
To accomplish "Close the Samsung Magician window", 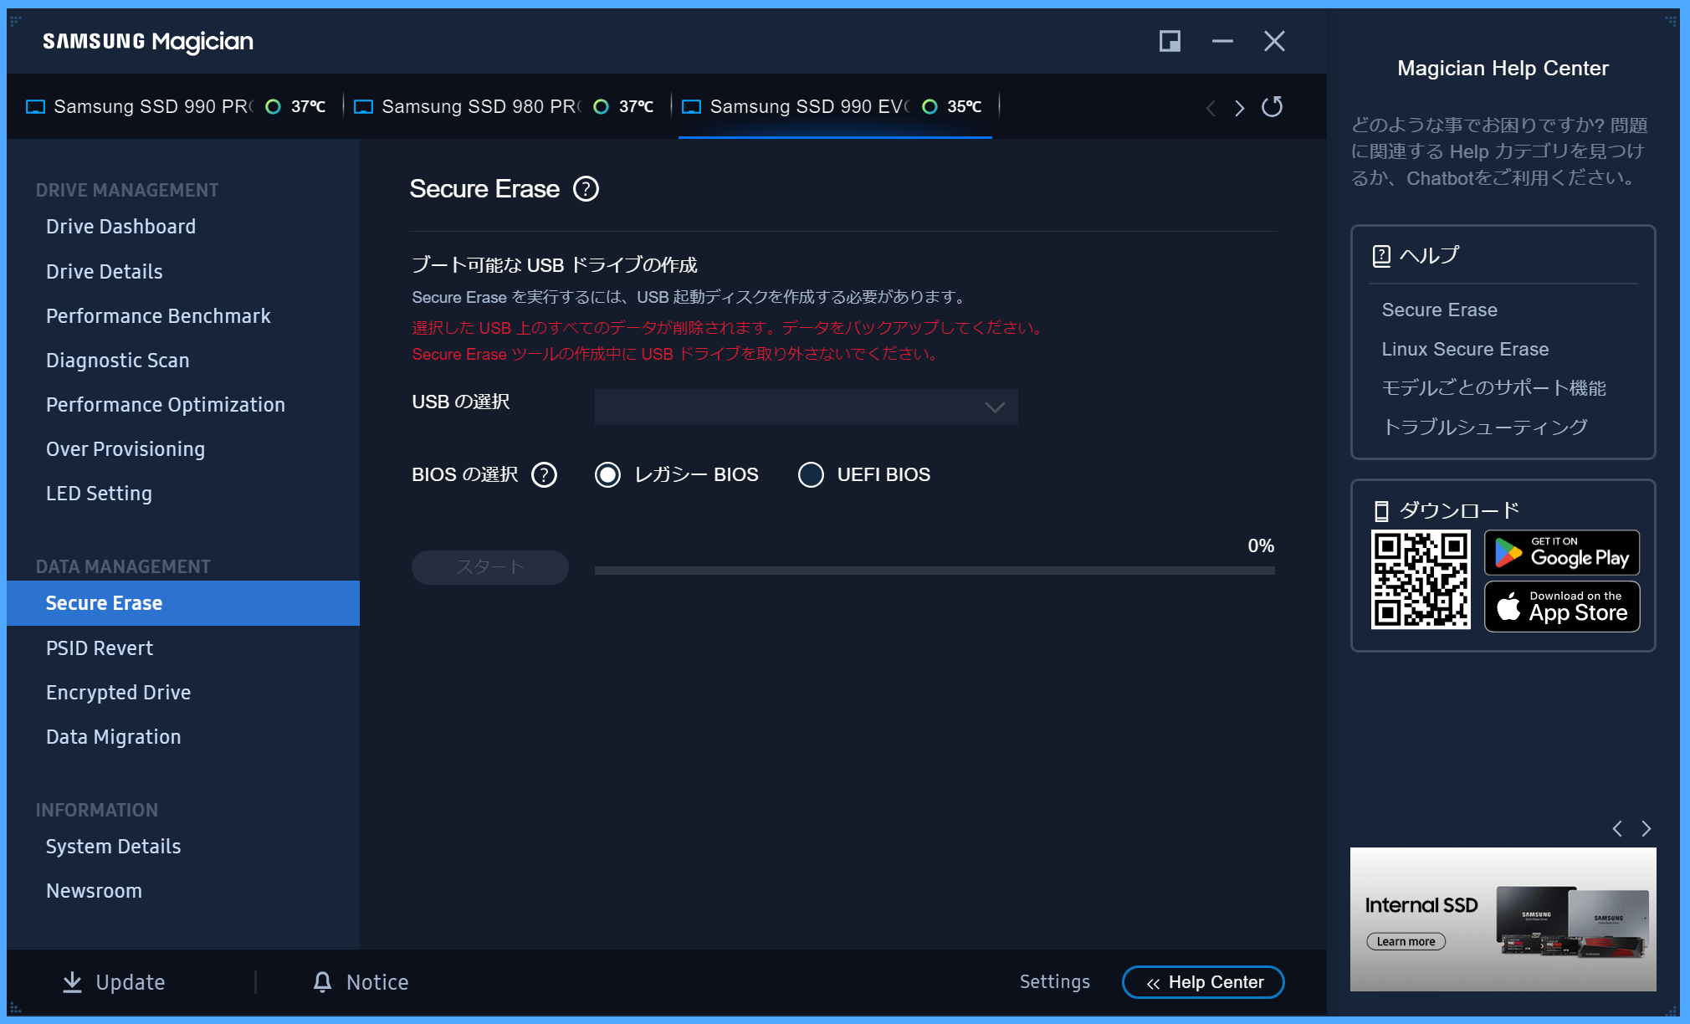I will coord(1274,41).
